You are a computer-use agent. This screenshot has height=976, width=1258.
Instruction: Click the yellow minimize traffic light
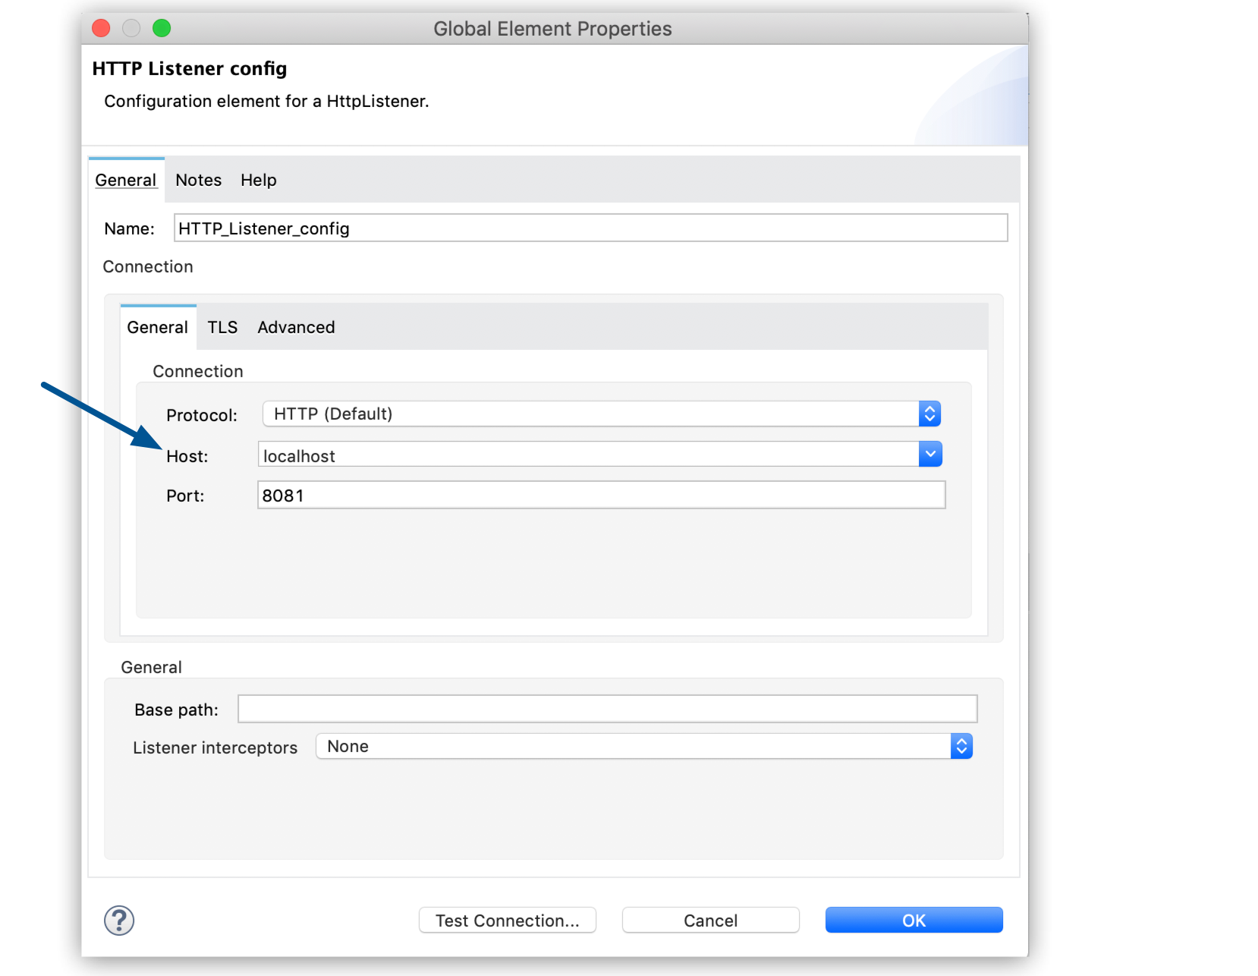click(131, 27)
